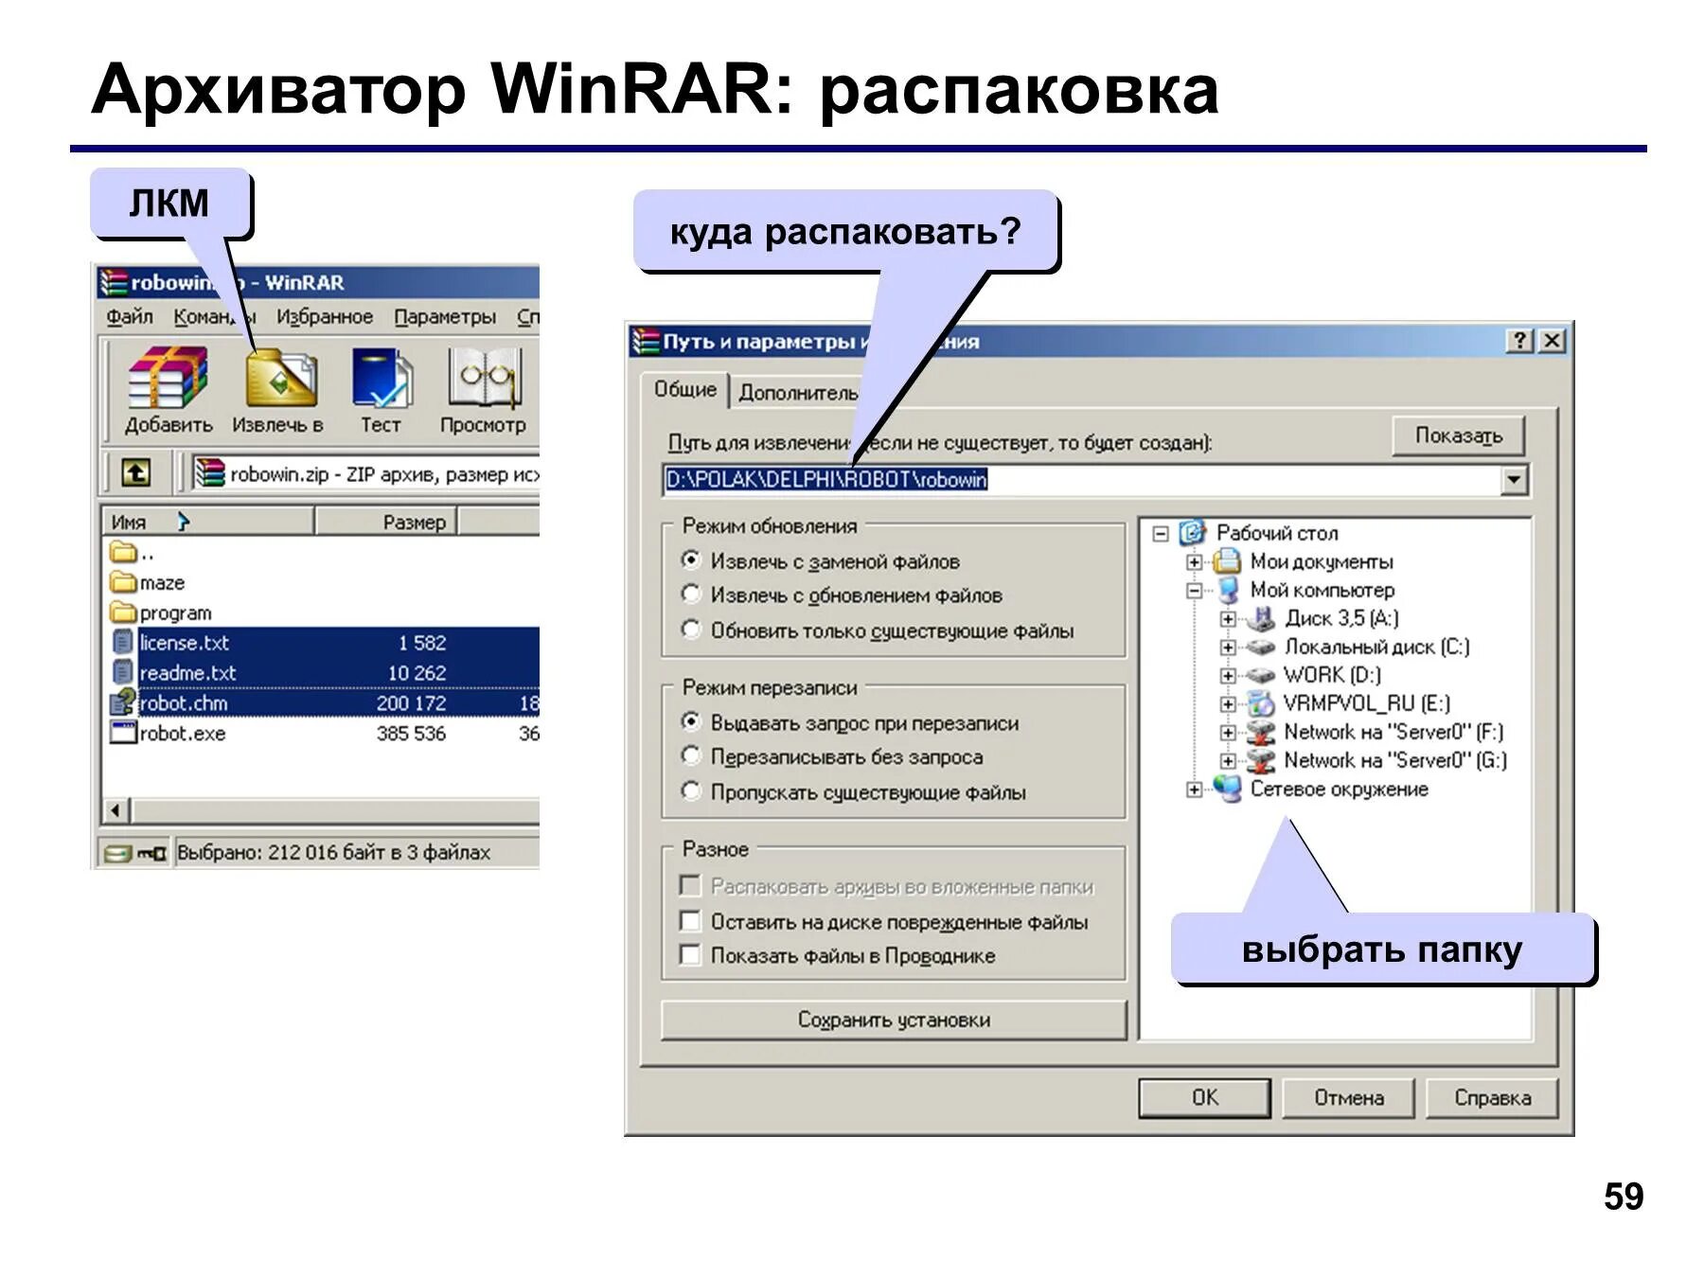Toggle Распаковать архивы во вложенные папки checkbox

click(x=691, y=886)
